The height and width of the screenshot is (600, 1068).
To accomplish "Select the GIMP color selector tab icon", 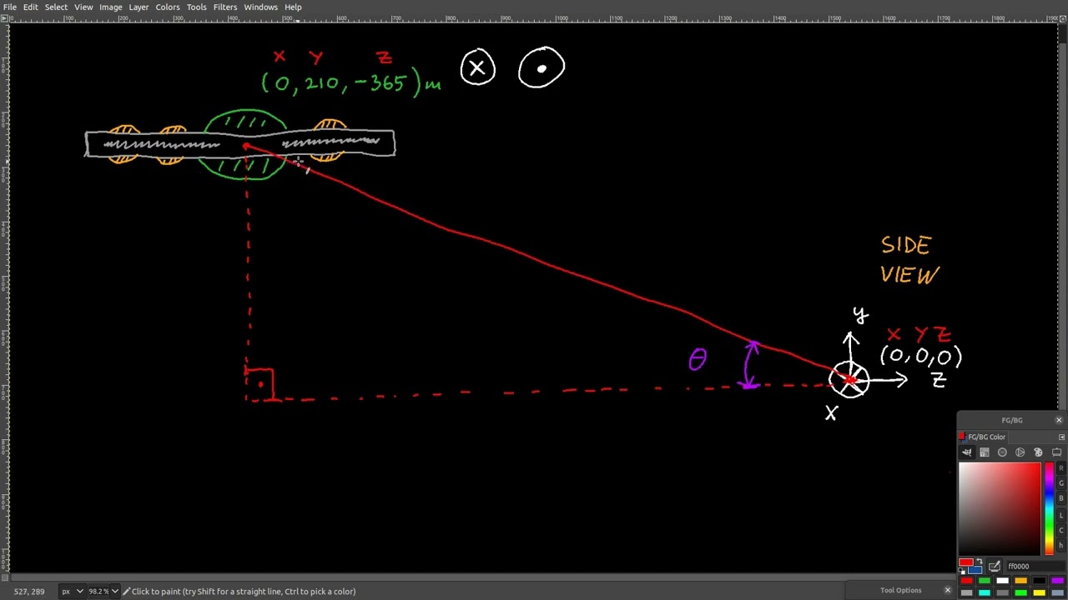I will click(967, 452).
